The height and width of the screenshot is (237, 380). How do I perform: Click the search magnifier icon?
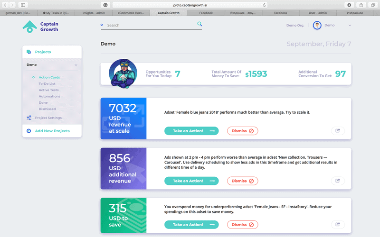click(199, 24)
